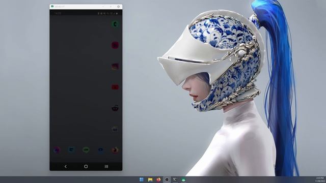Open the terminal icon on the taskbar
The width and height of the screenshot is (326, 183).
175,179
